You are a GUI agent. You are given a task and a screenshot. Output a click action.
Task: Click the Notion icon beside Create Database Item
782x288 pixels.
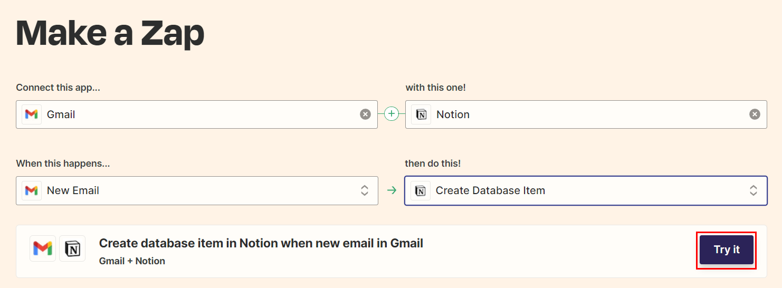pos(421,190)
